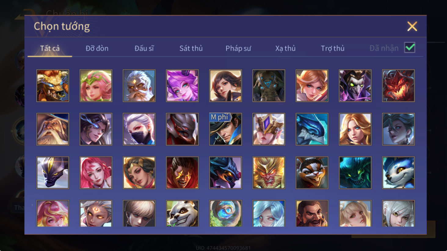Choose the panda hero portrait
The image size is (447, 251).
click(182, 213)
